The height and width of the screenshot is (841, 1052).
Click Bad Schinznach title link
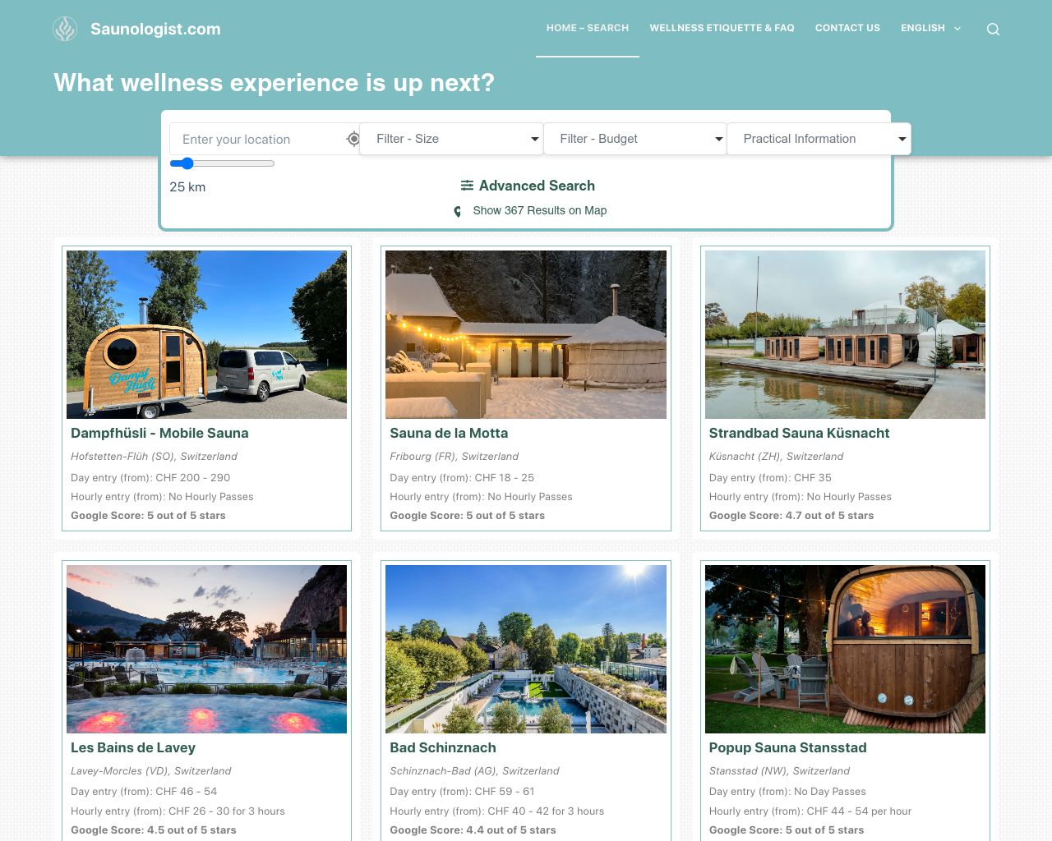click(x=443, y=747)
